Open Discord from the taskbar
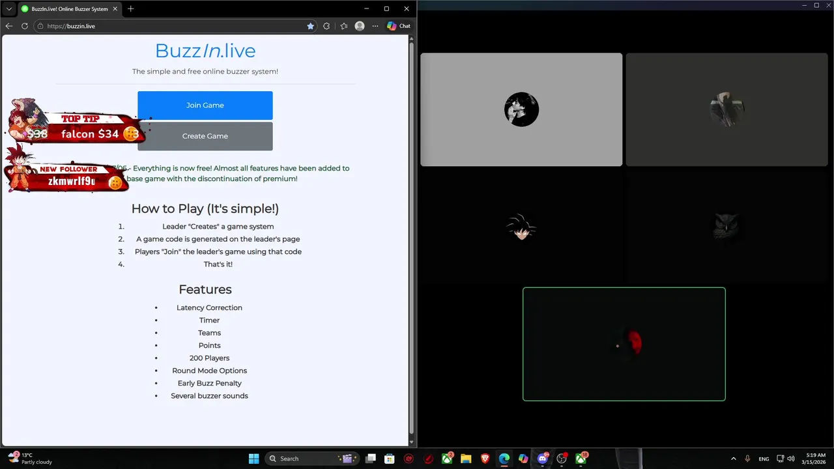 click(x=543, y=459)
